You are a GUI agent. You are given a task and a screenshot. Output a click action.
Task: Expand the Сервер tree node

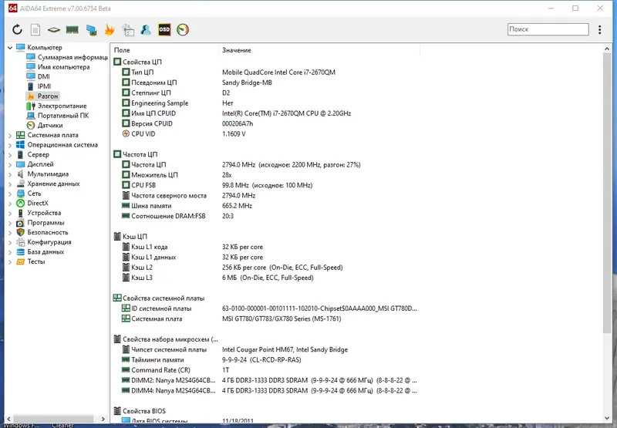click(10, 155)
